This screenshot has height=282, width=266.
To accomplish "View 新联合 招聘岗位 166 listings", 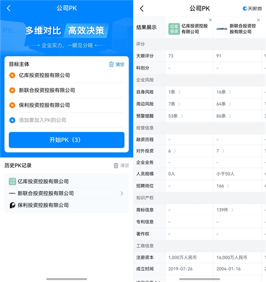I will coord(223,186).
